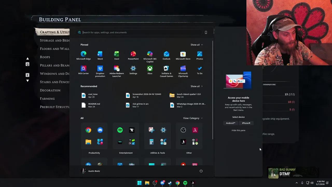Viewport: 332px width, 187px height.
Task: Open the Other category label
Action: point(189,153)
